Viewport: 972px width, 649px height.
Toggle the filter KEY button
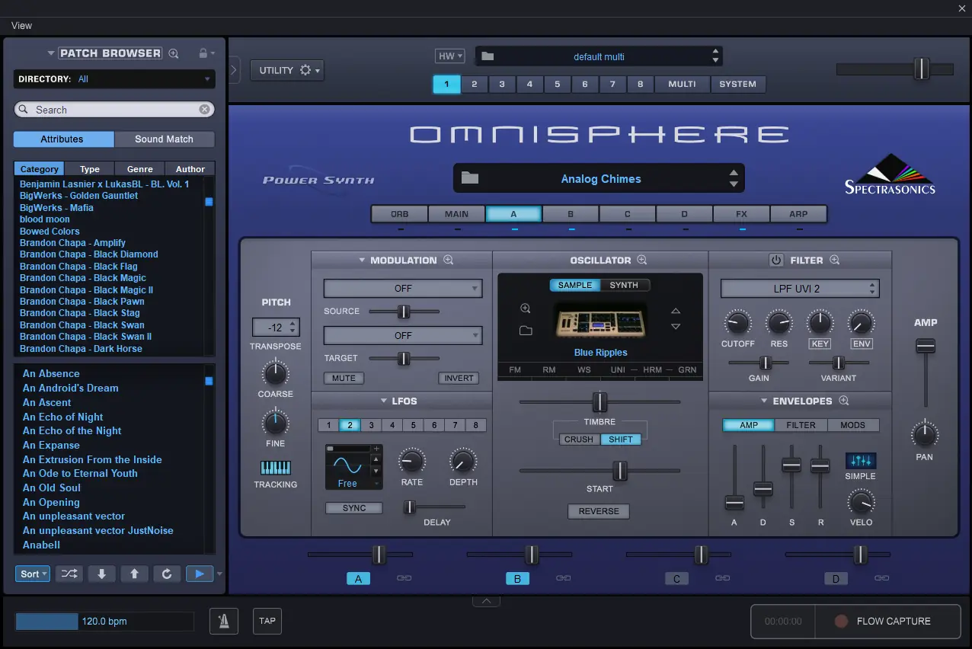[x=820, y=344]
